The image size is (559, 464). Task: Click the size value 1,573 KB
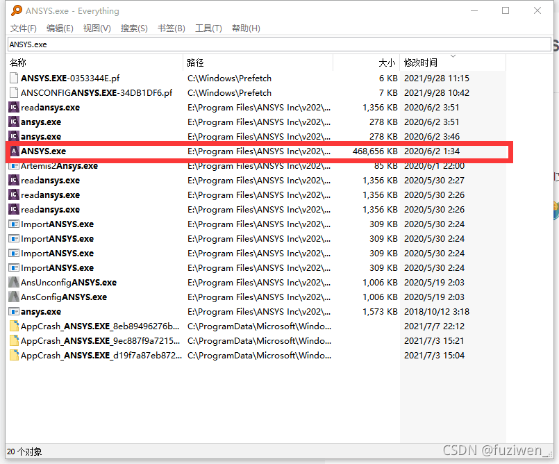tap(380, 311)
